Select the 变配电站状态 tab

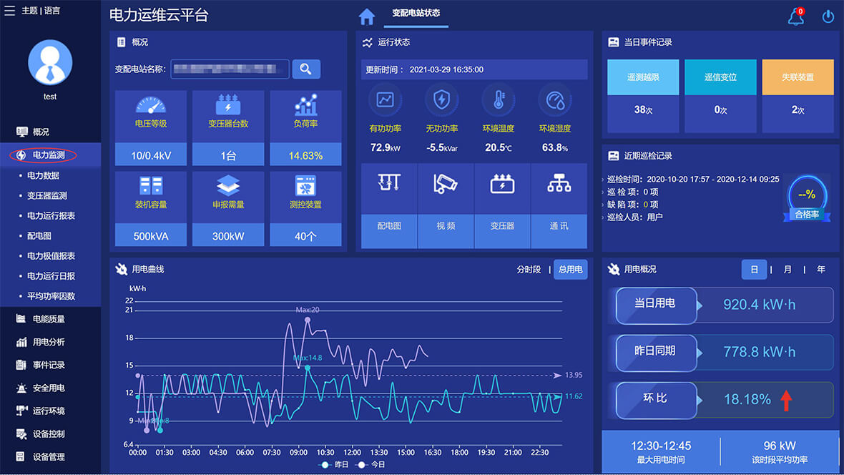pos(416,14)
